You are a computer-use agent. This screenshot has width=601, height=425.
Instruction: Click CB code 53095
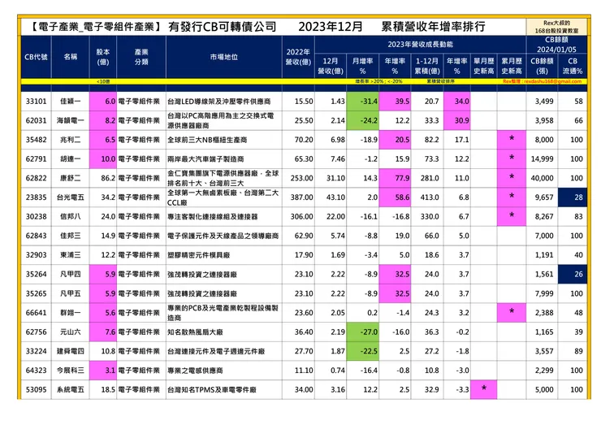36,389
